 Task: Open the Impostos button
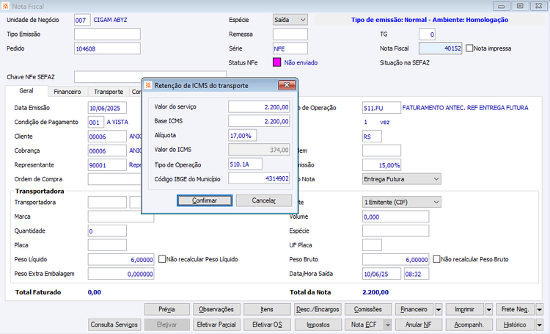[318, 324]
